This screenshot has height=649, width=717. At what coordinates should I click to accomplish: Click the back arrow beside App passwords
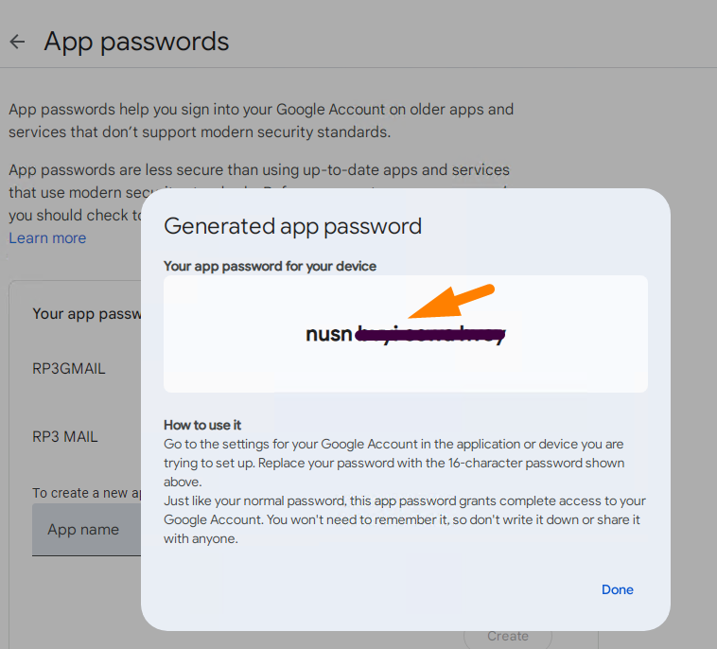[x=17, y=42]
